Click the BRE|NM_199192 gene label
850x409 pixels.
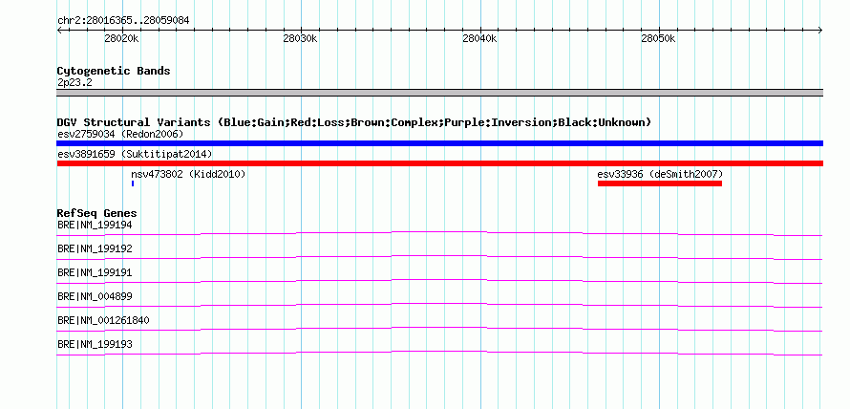(x=95, y=248)
